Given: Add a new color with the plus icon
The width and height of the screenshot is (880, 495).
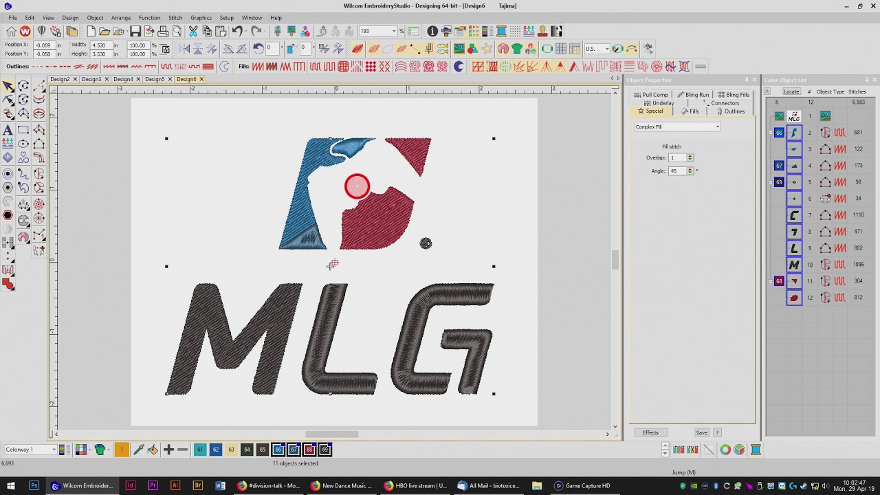Looking at the screenshot, I should [168, 450].
